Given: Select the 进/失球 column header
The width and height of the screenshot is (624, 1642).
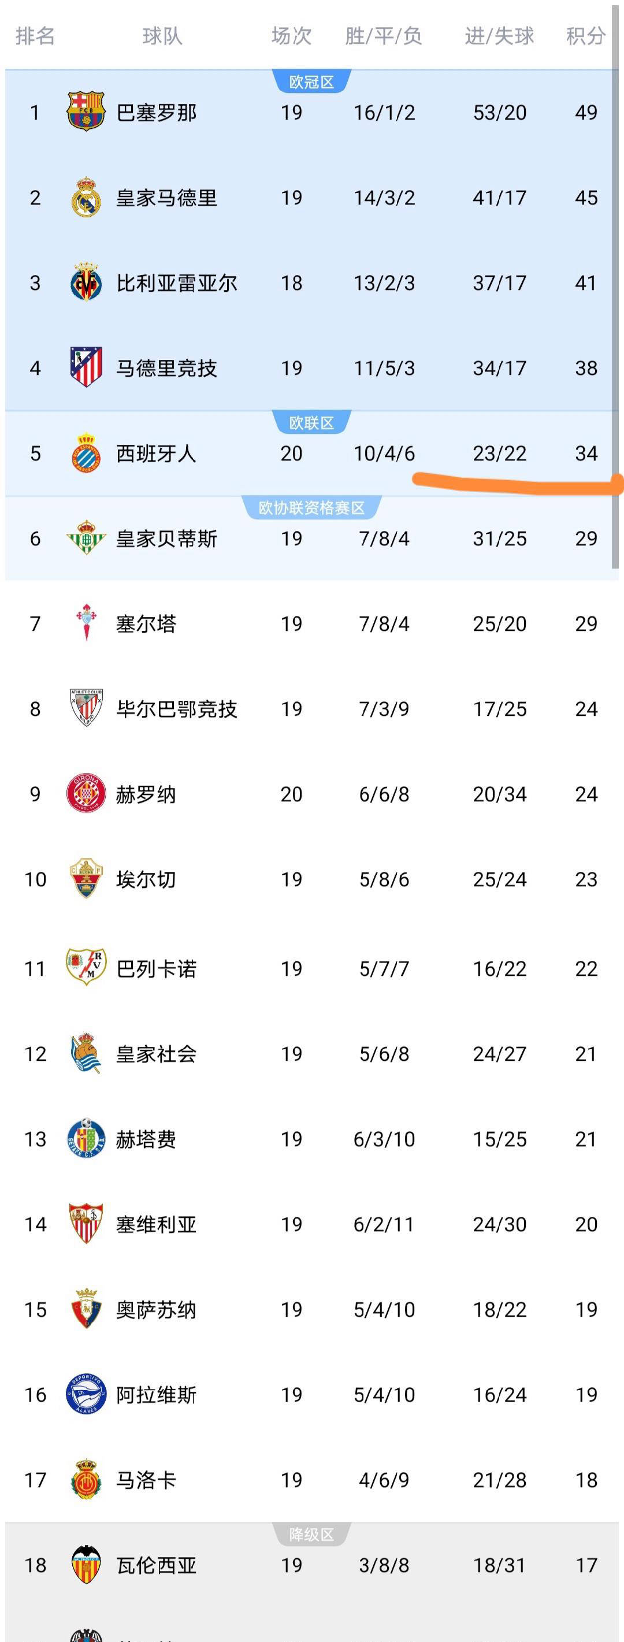Looking at the screenshot, I should click(x=499, y=36).
